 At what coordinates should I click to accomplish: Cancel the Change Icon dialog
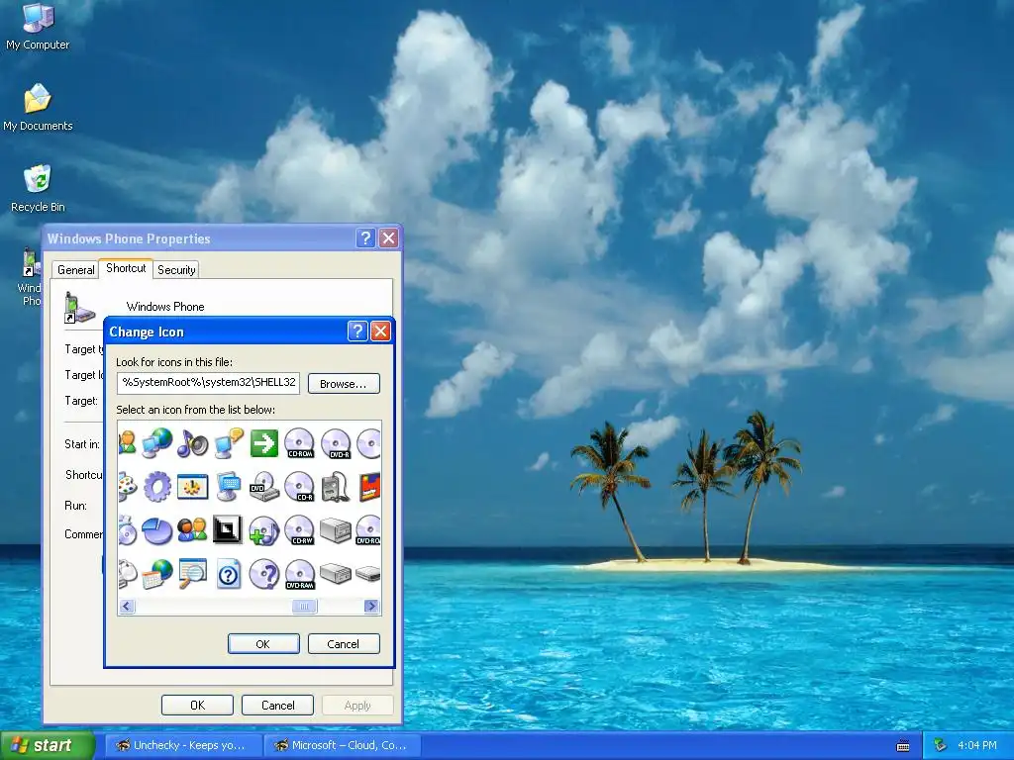tap(344, 643)
